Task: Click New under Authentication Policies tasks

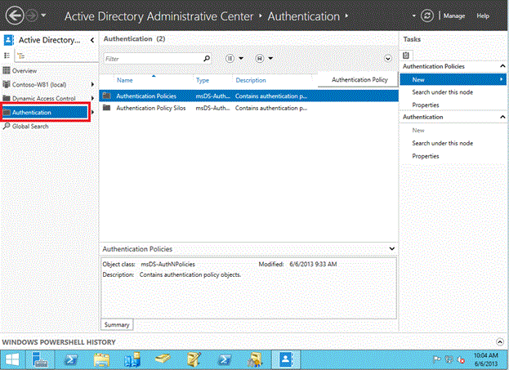Action: coord(418,79)
